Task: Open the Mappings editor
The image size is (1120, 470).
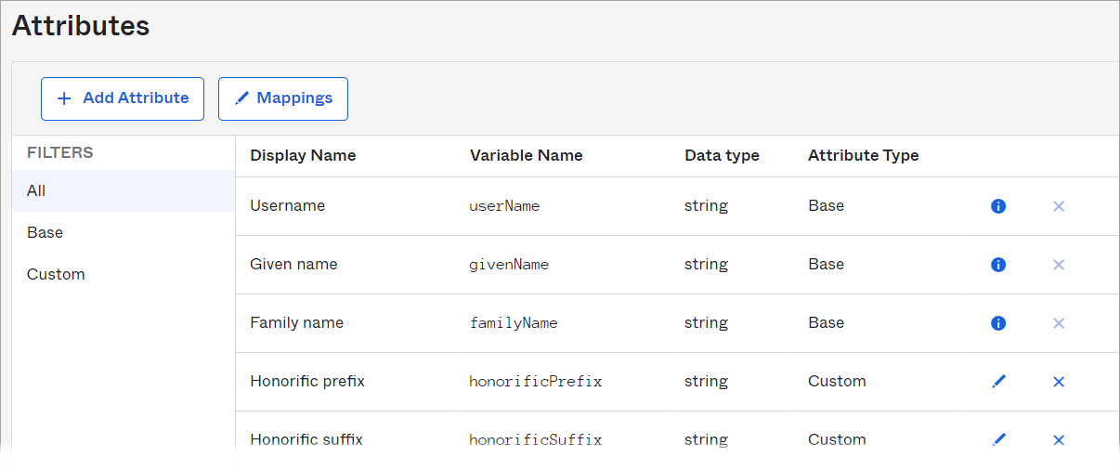Action: [283, 98]
